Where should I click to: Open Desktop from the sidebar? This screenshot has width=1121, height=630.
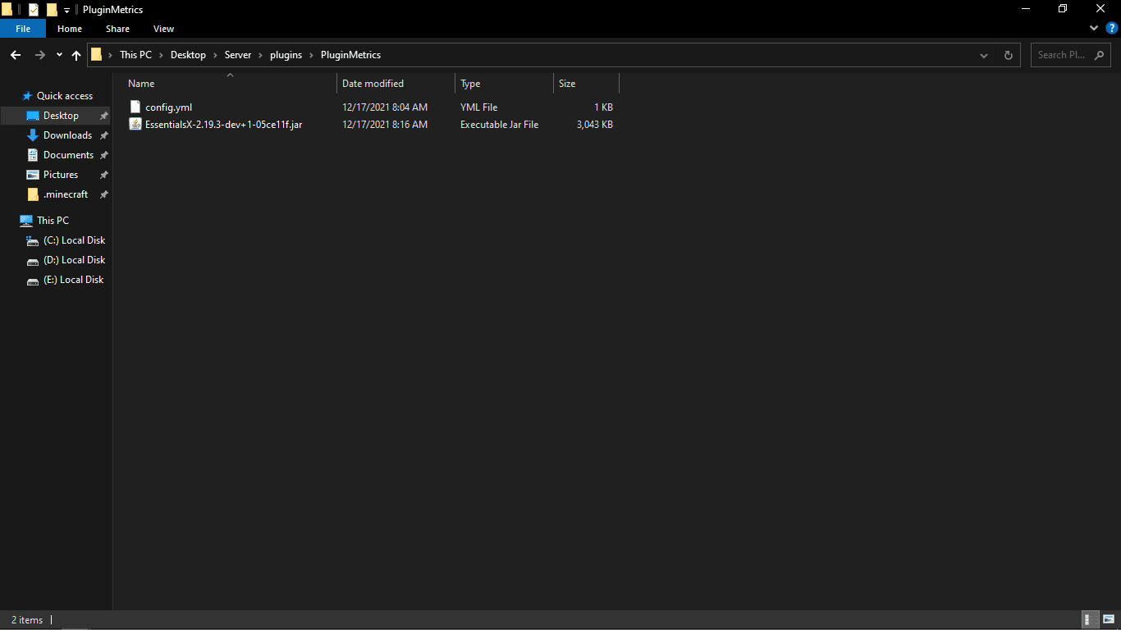(x=61, y=116)
